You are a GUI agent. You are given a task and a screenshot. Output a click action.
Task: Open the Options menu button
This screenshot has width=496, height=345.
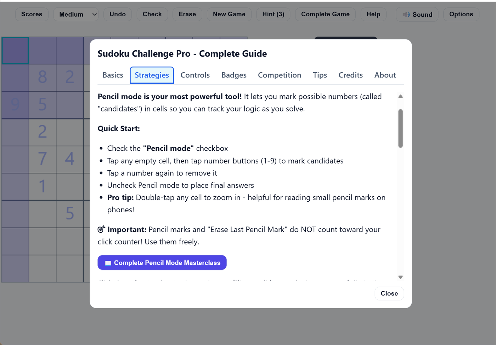(x=461, y=14)
